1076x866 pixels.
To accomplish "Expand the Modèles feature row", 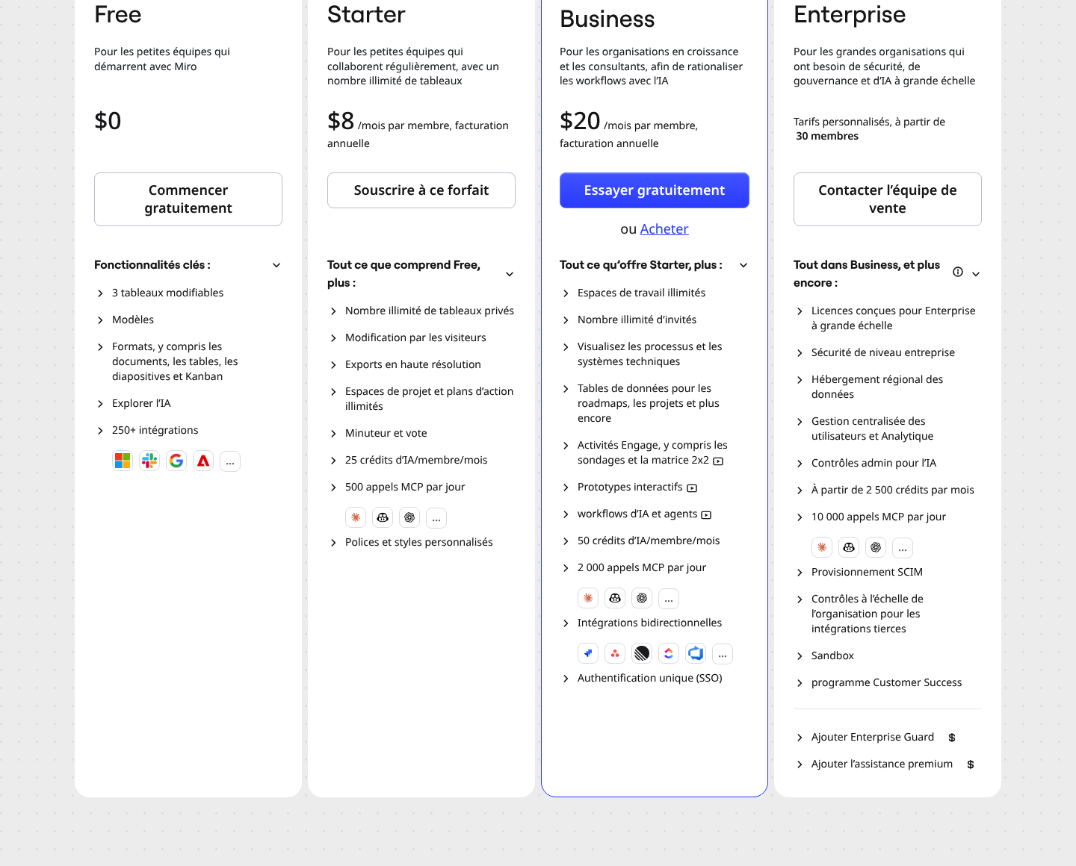I will tap(124, 320).
